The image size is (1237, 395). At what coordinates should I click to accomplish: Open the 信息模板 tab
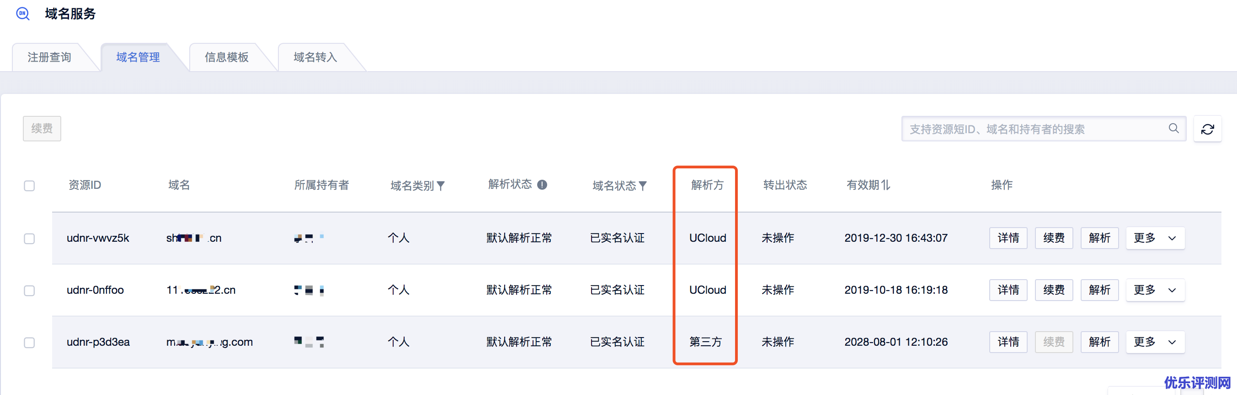(x=227, y=57)
